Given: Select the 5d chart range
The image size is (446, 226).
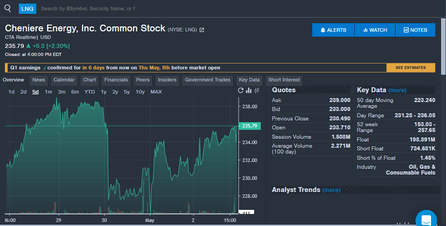Looking at the screenshot, I should [x=35, y=92].
